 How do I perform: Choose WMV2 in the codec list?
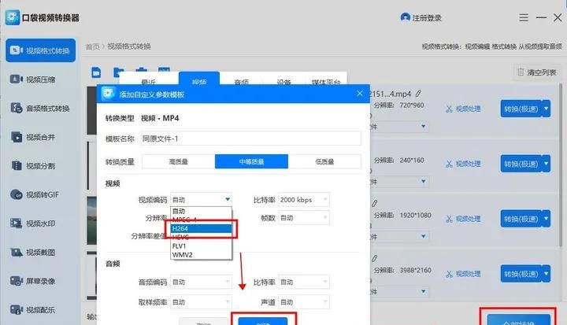click(201, 254)
